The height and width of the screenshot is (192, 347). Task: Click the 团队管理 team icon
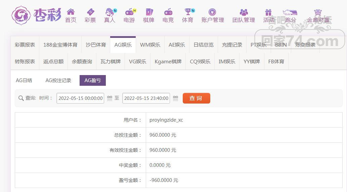pyautogui.click(x=244, y=12)
